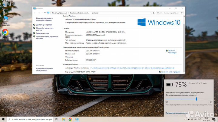Click the network tray icon

192,119
